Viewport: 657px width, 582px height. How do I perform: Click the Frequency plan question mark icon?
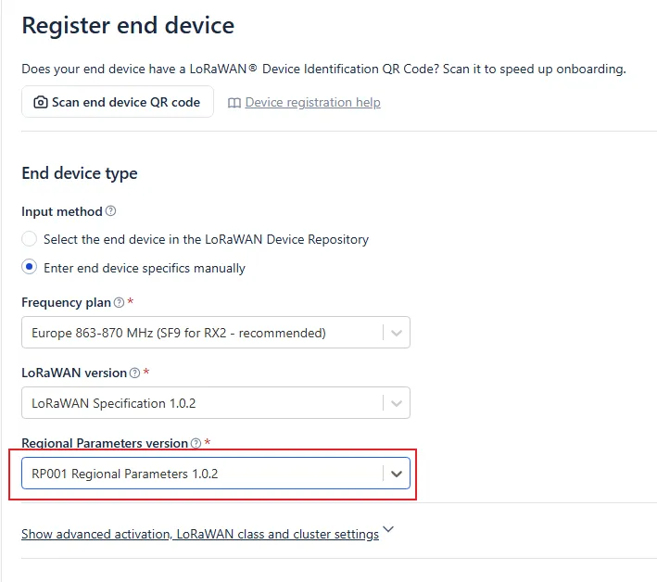point(119,302)
